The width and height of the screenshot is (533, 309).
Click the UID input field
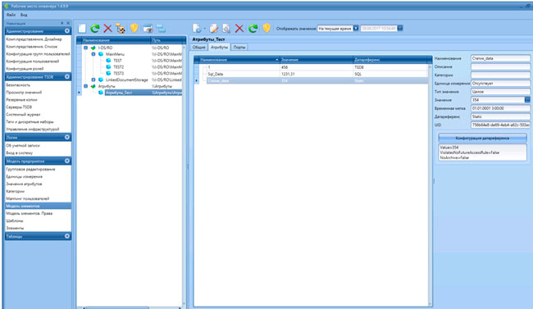coord(500,125)
